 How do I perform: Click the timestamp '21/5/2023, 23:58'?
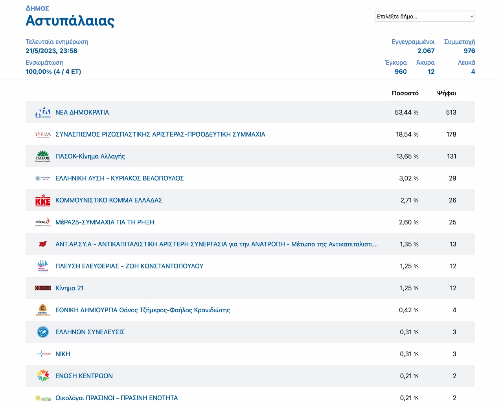[x=51, y=51]
